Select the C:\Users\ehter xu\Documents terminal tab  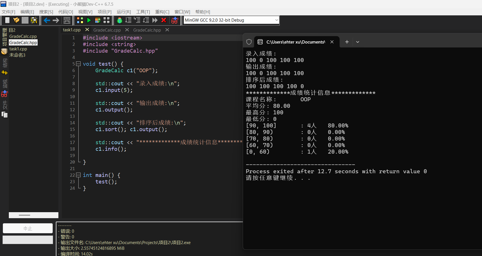pyautogui.click(x=296, y=42)
